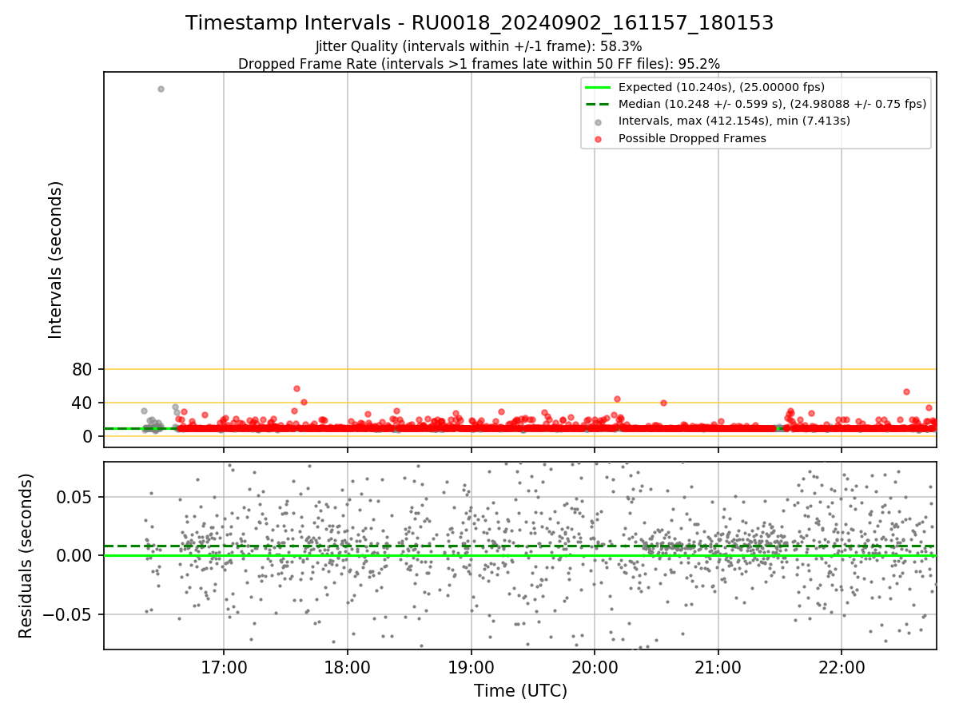Click the 20:00 x-axis tick label
This screenshot has width=959, height=719.
pos(595,667)
